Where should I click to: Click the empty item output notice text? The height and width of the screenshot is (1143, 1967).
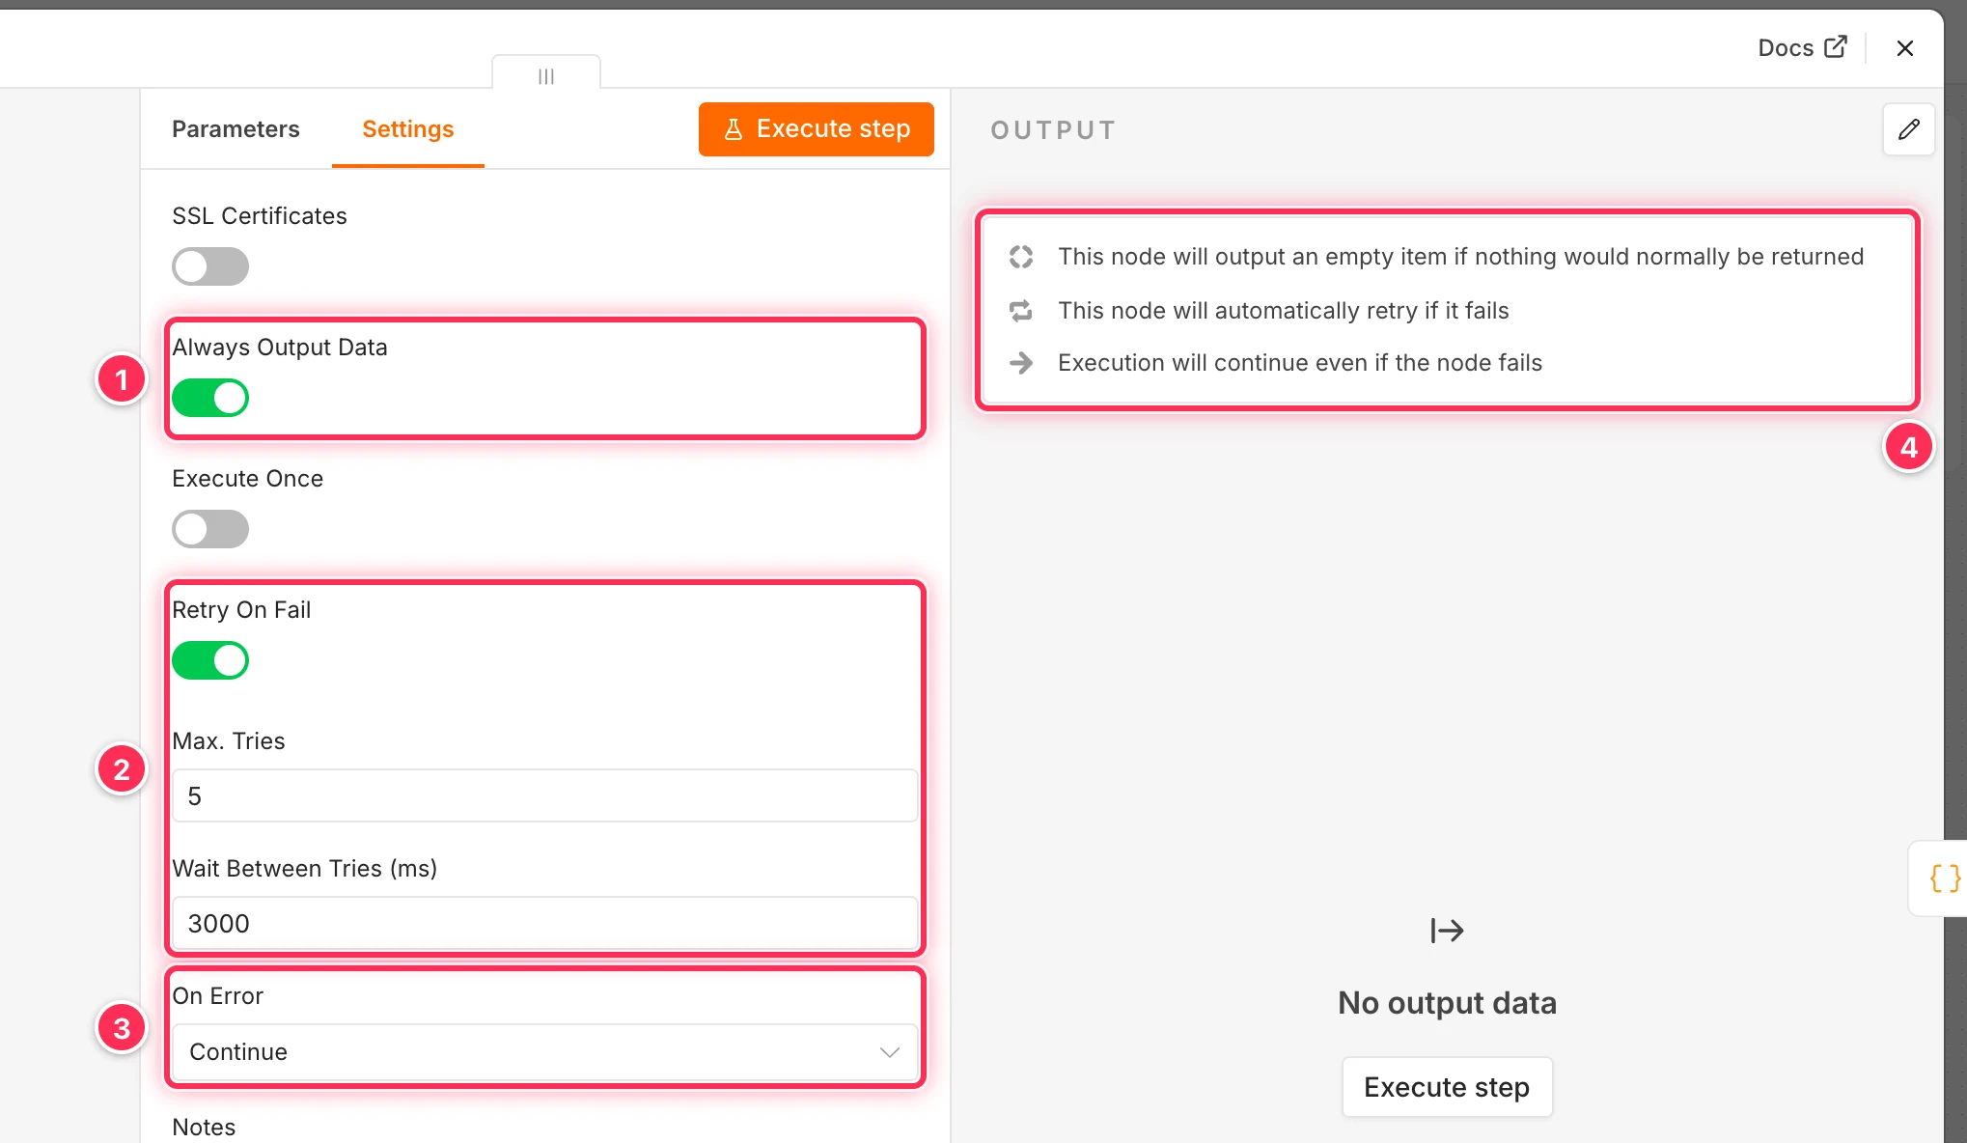click(1460, 257)
